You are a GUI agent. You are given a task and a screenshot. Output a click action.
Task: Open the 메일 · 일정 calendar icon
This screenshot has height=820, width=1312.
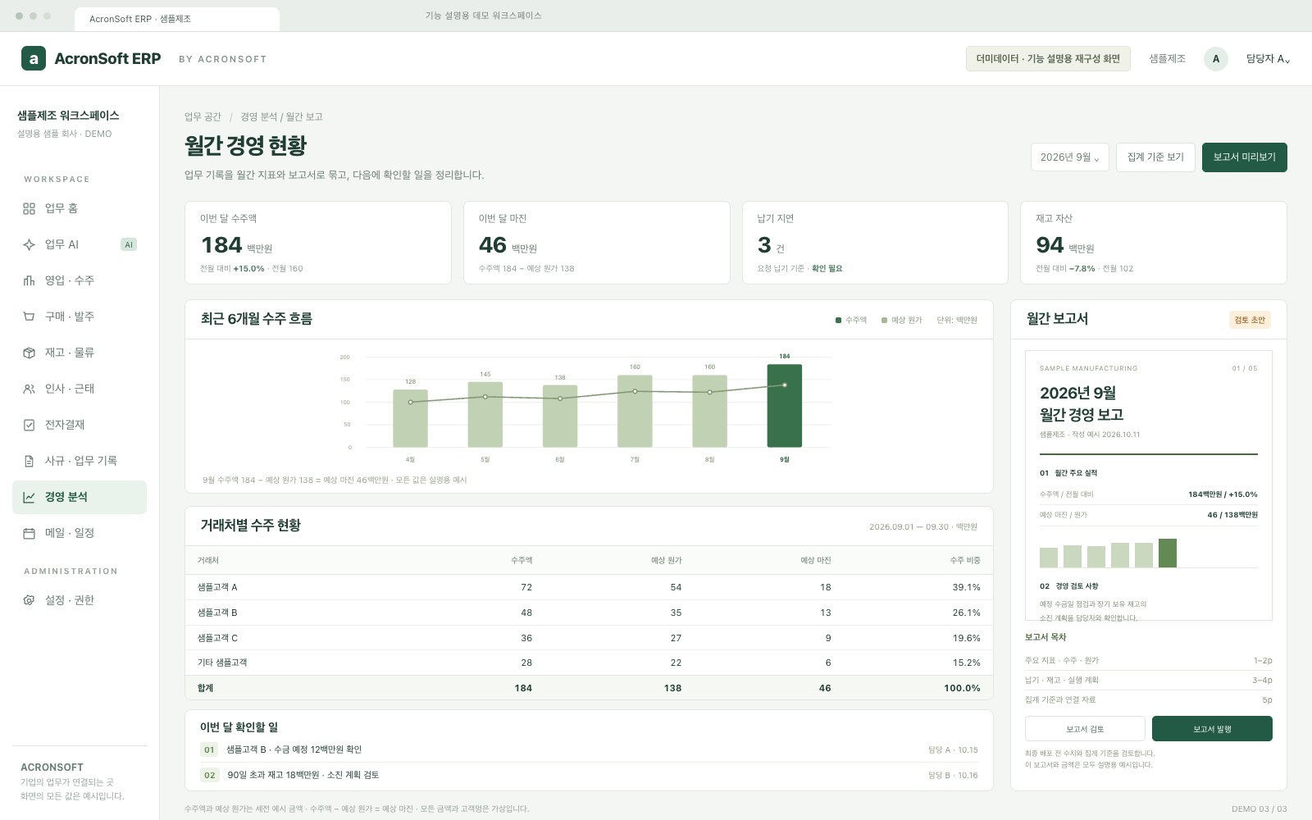click(29, 533)
